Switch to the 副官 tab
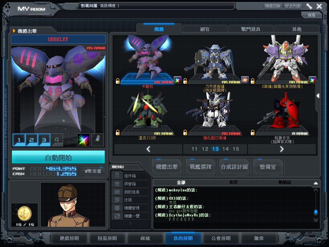The image size is (329, 247). pos(205,29)
